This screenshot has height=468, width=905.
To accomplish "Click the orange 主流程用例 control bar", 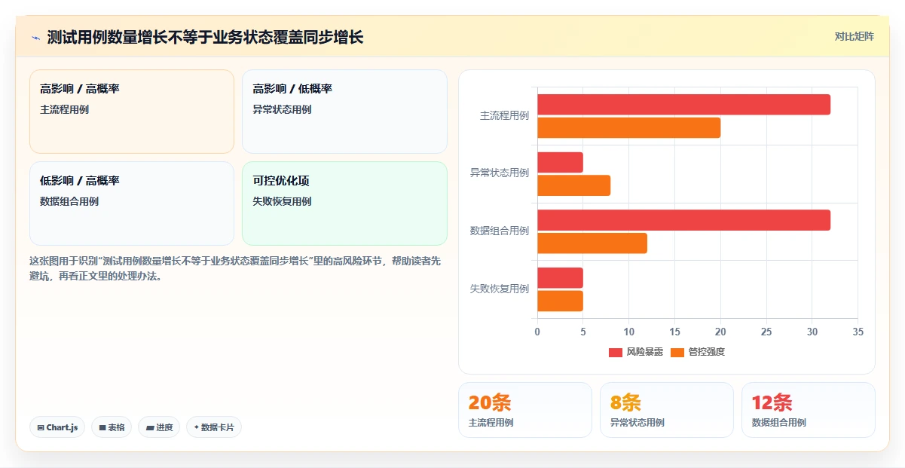I will click(x=628, y=128).
